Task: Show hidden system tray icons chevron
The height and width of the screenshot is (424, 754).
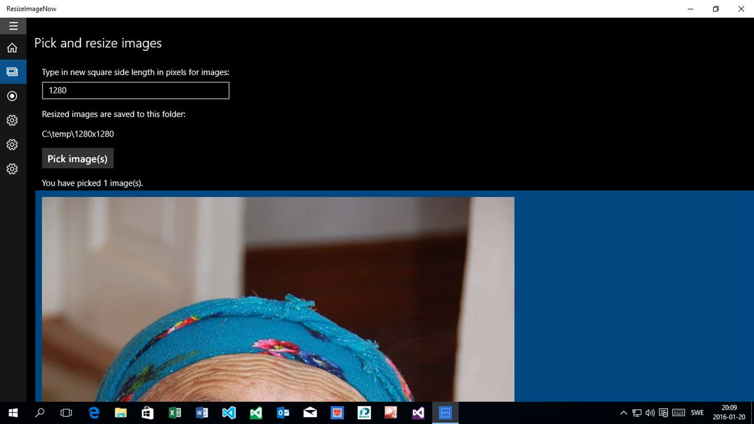Action: coord(623,413)
